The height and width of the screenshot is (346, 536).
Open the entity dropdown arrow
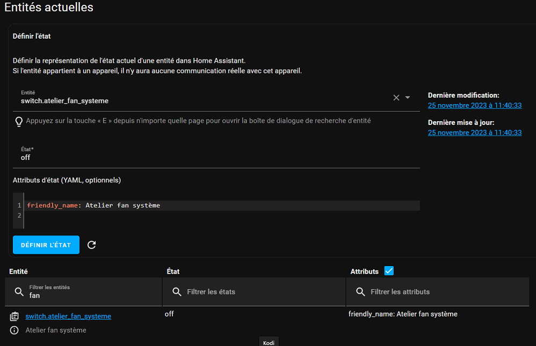coord(408,98)
